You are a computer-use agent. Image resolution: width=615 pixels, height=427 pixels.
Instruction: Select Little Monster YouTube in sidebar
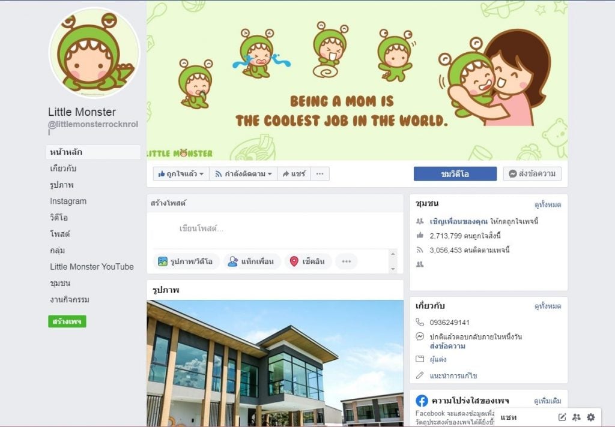[x=92, y=267]
